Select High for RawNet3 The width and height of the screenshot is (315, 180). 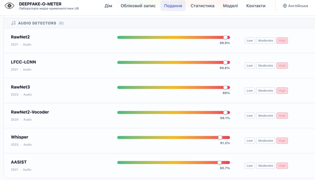tap(282, 91)
